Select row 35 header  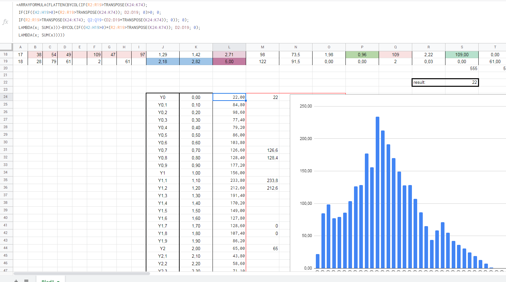pos(6,180)
